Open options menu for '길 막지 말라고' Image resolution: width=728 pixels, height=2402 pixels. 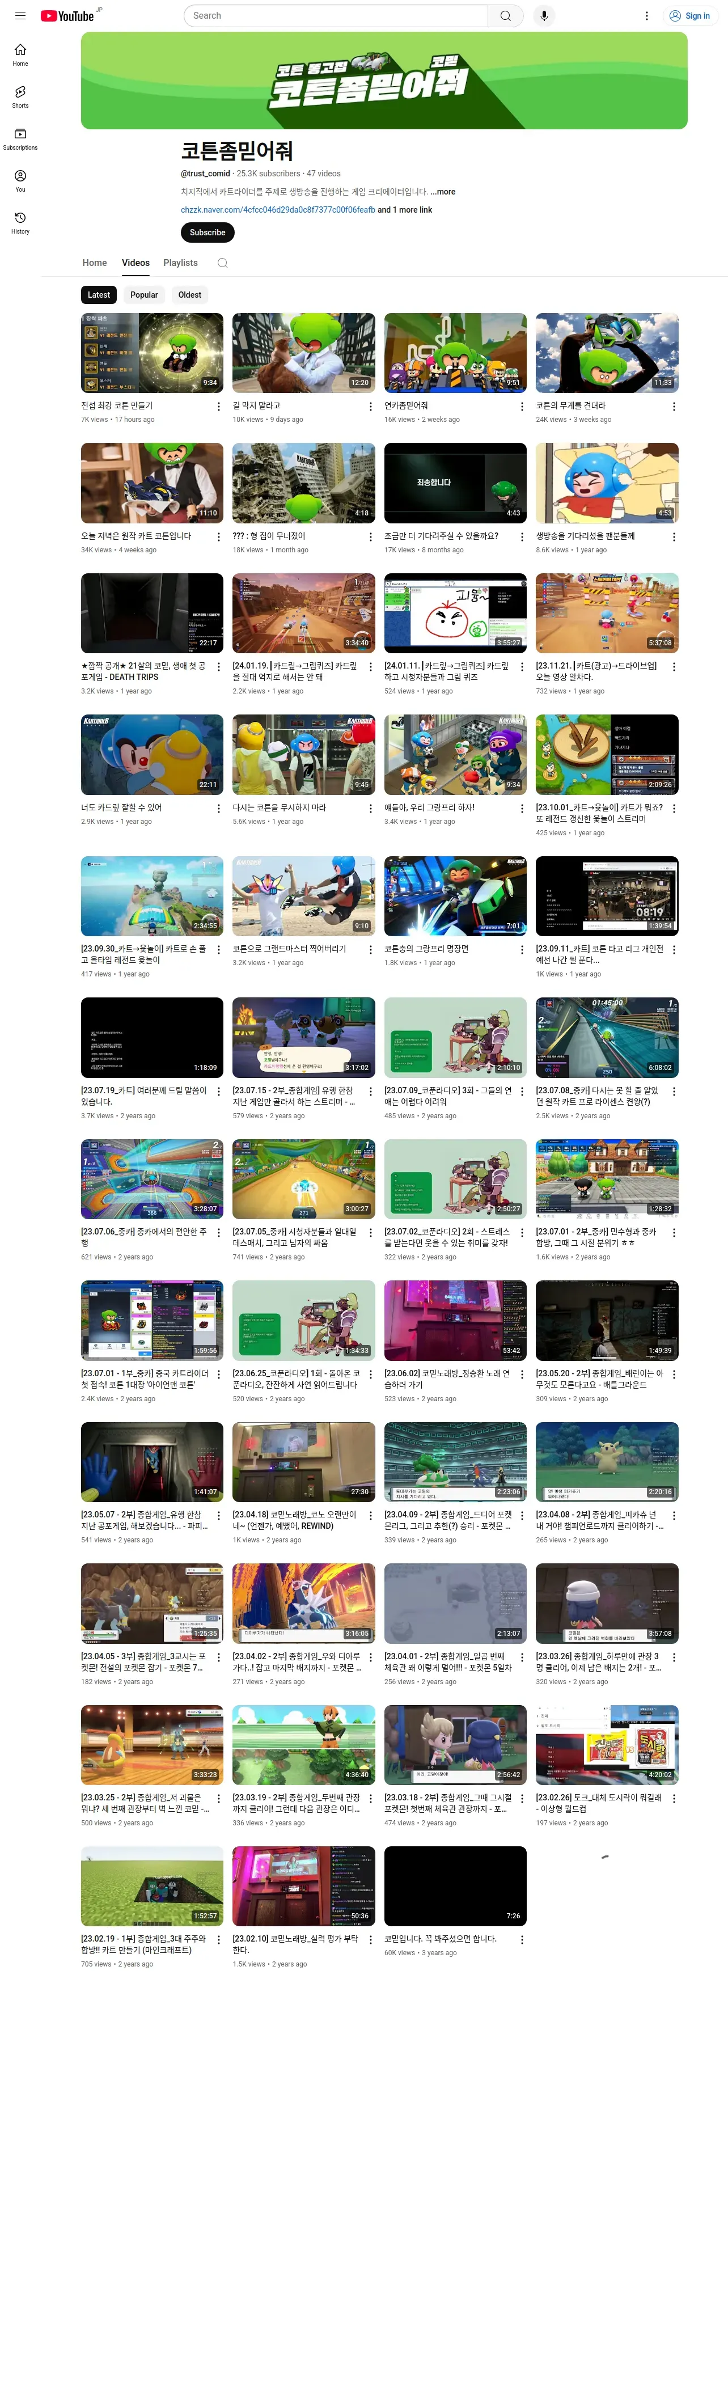(x=371, y=407)
